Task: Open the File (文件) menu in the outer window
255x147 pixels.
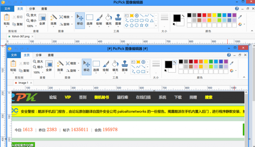Action: click(x=7, y=9)
